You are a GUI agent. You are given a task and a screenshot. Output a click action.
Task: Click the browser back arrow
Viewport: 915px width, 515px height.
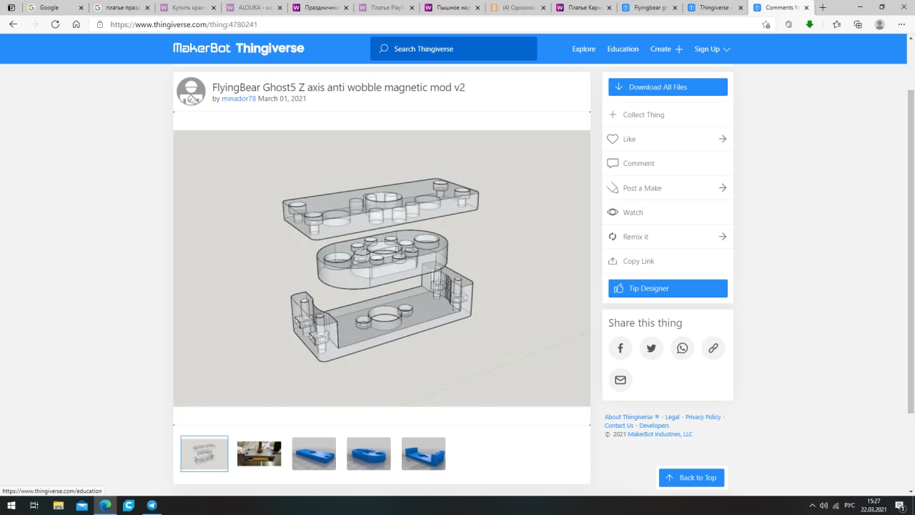tap(13, 24)
